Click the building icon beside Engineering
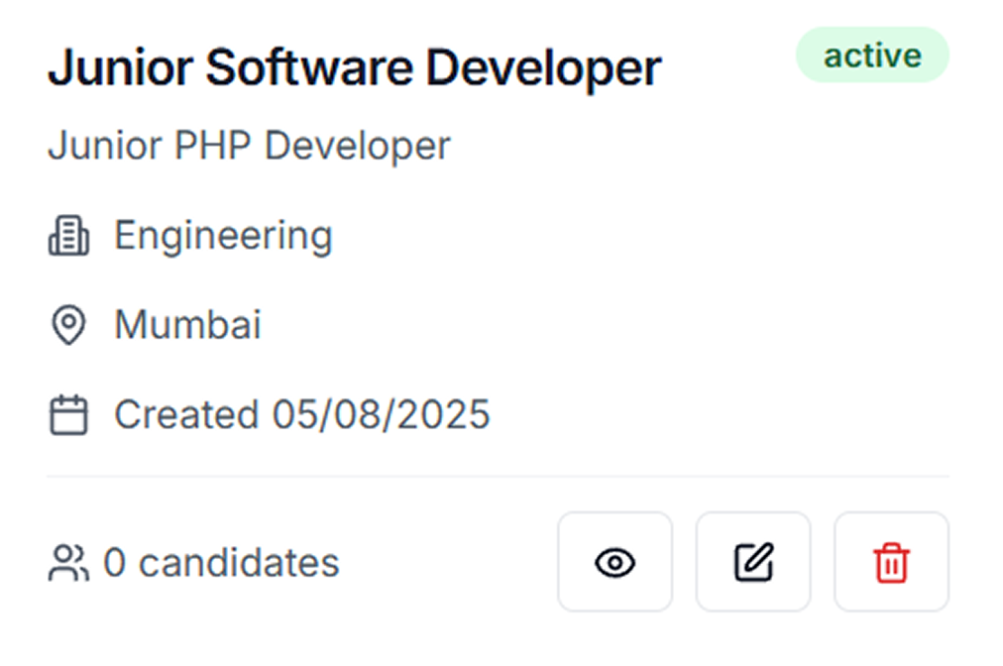1003x666 pixels. [68, 236]
